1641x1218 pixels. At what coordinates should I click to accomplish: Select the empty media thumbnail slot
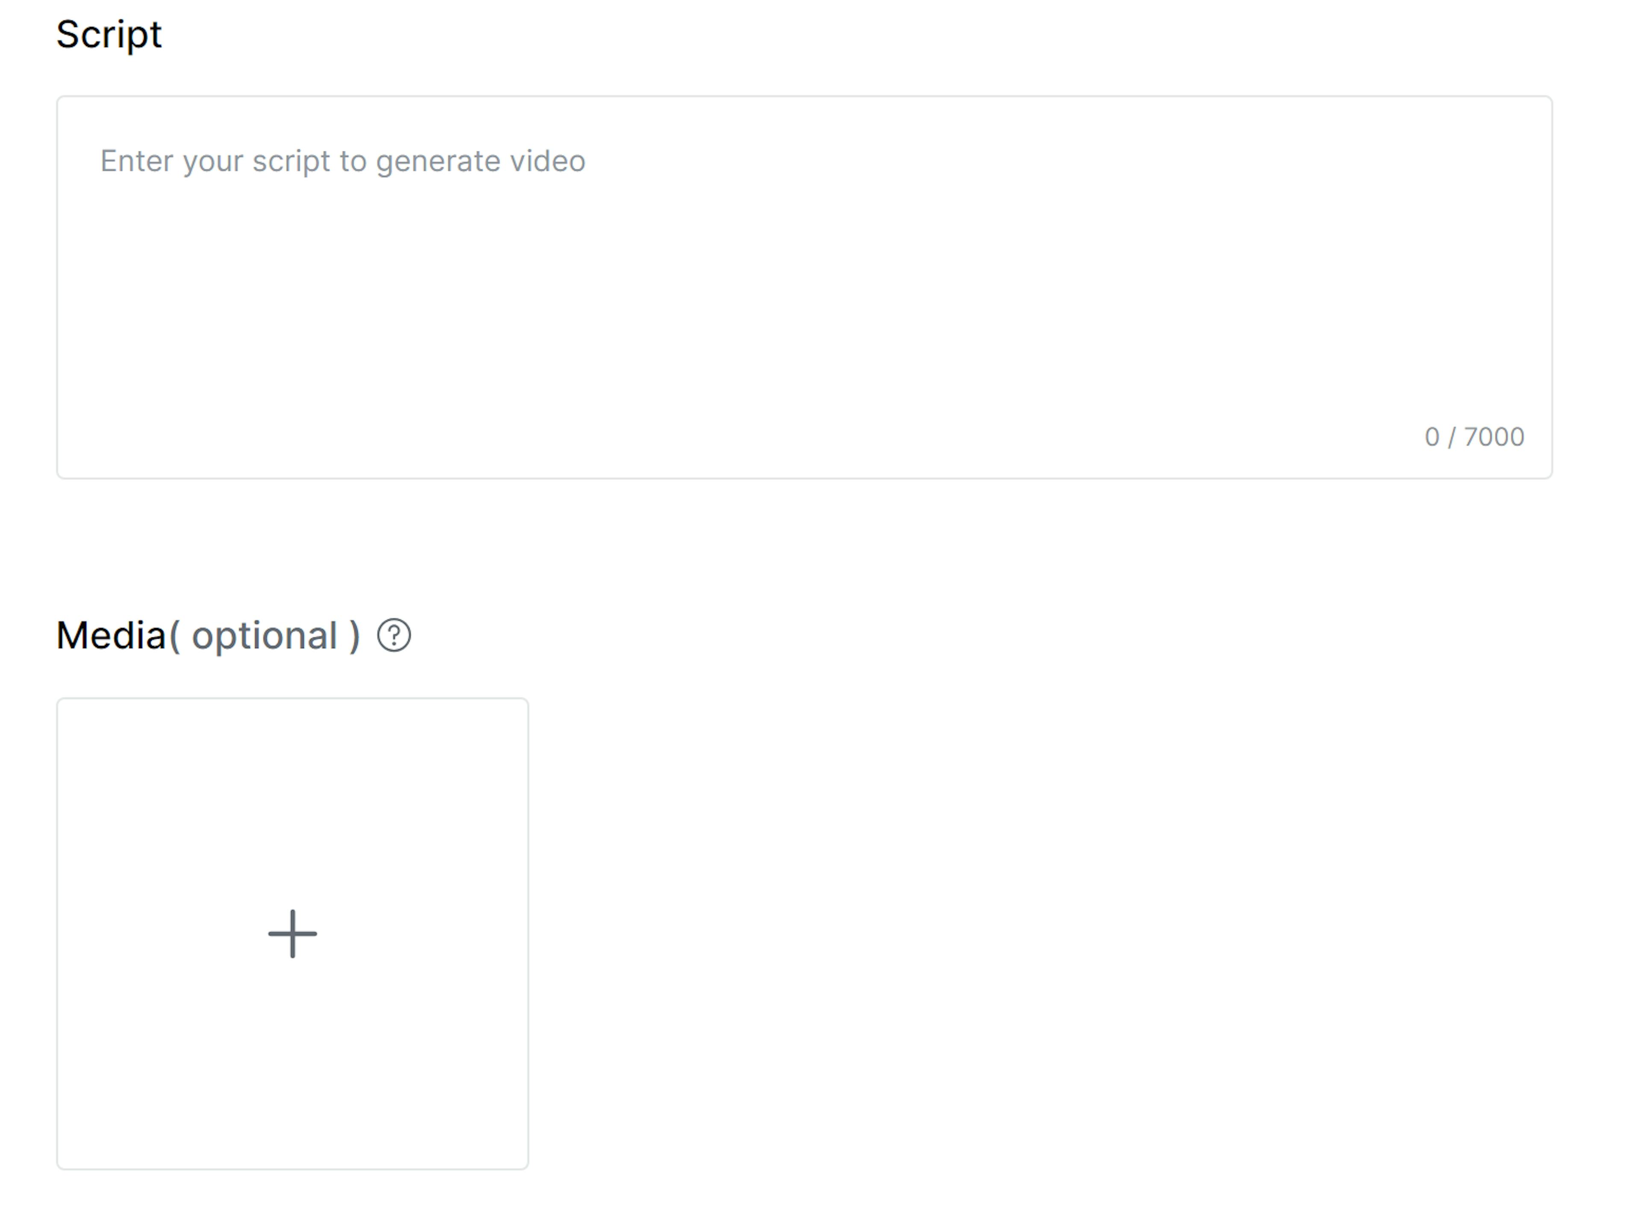(x=293, y=933)
